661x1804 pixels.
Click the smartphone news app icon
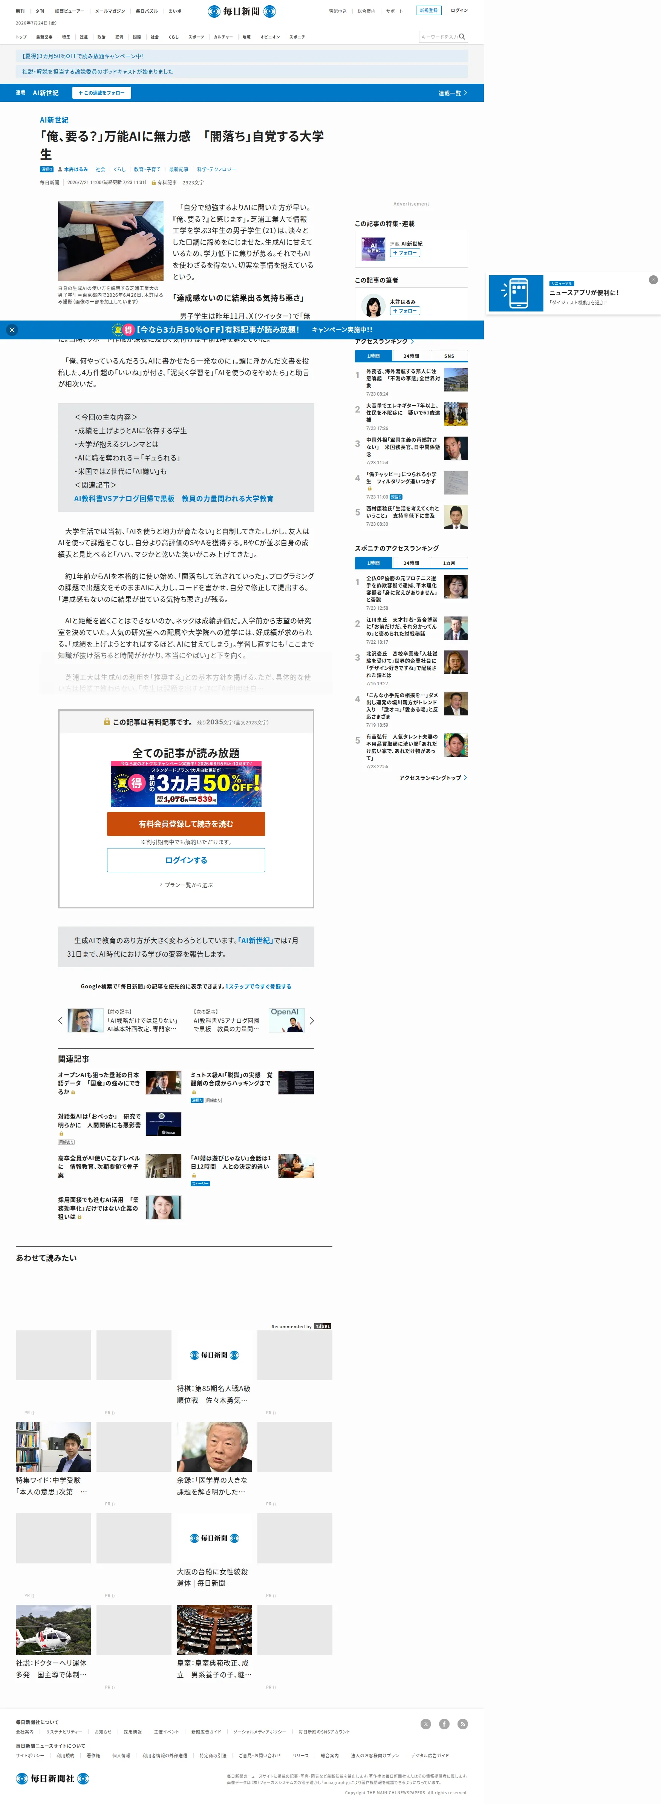coord(517,293)
